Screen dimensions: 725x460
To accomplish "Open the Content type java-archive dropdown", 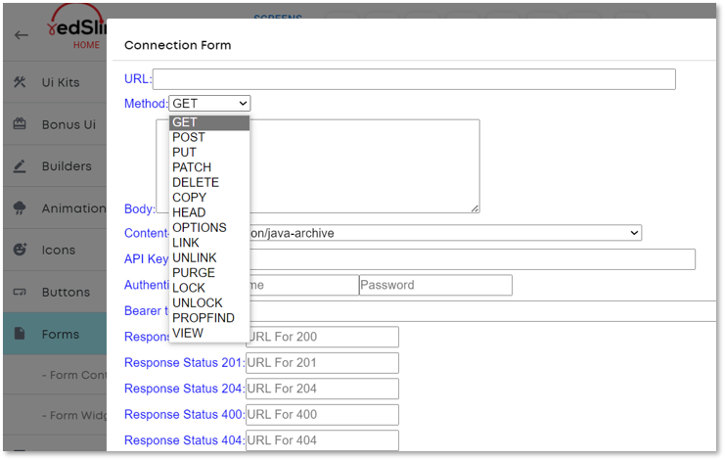I will tap(445, 233).
